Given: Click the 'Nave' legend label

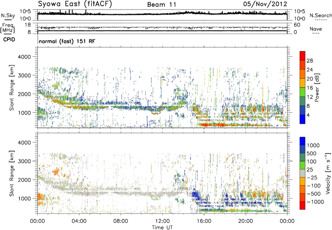Looking at the screenshot, I should [315, 29].
